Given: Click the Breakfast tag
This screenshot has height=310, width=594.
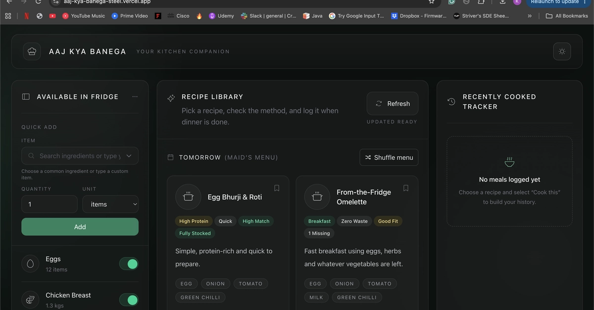Looking at the screenshot, I should [x=319, y=221].
